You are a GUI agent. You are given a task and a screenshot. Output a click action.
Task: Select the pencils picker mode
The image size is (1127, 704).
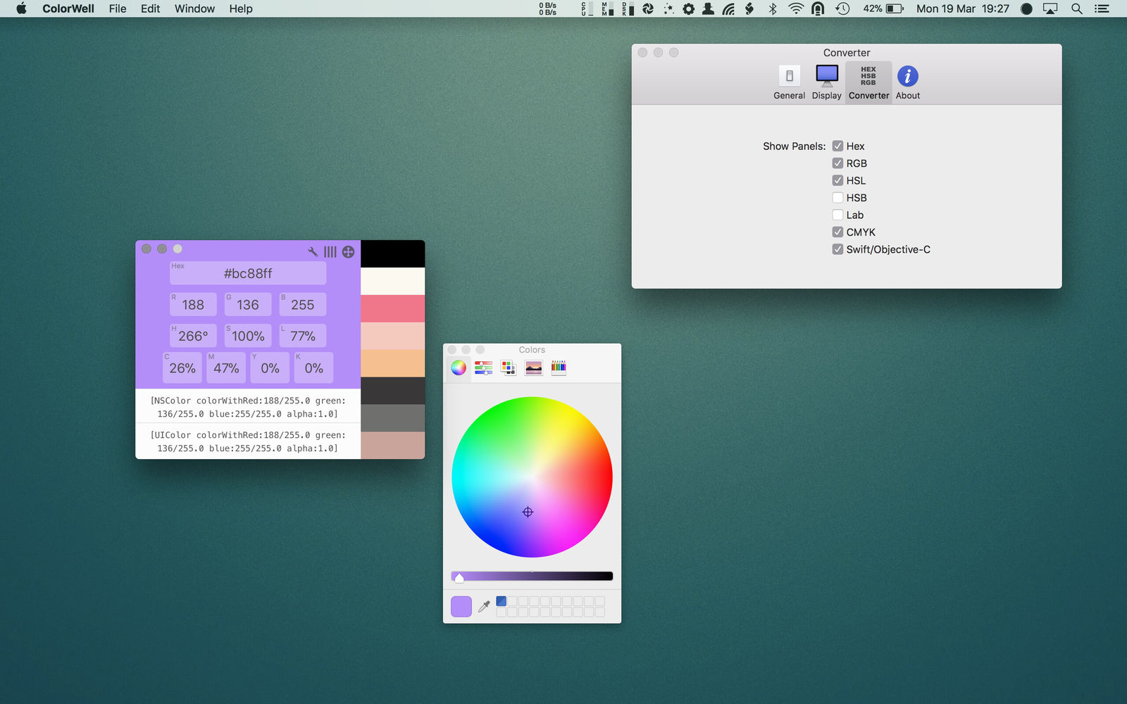coord(559,367)
